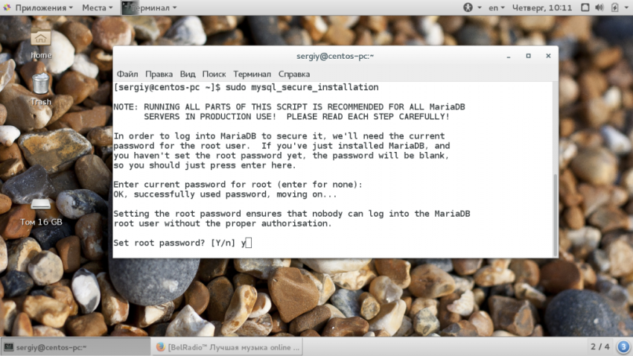Open the Вид menu in terminal
Image resolution: width=633 pixels, height=356 pixels.
pos(188,74)
